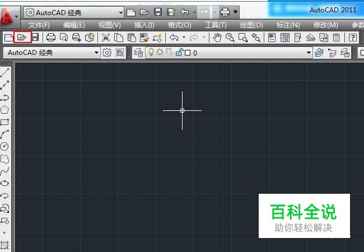Viewport: 364px width, 252px height.
Task: Open the 绘图(D) menu
Action: 251,25
